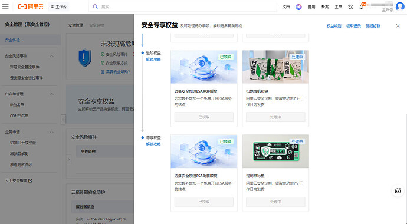Image resolution: width=407 pixels, height=224 pixels.
Task: Click the 扫地僧帆布袋 card title
Action: (257, 91)
